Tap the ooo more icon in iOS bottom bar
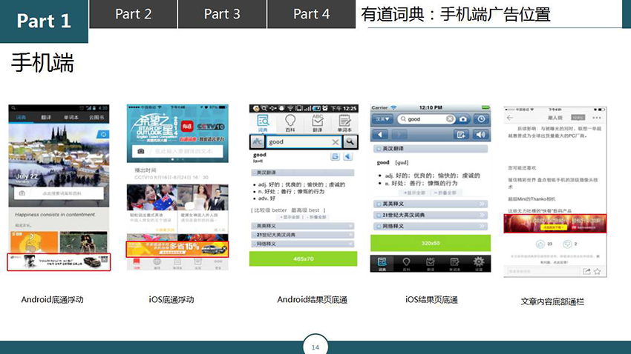Image resolution: width=631 pixels, height=354 pixels. click(x=218, y=264)
